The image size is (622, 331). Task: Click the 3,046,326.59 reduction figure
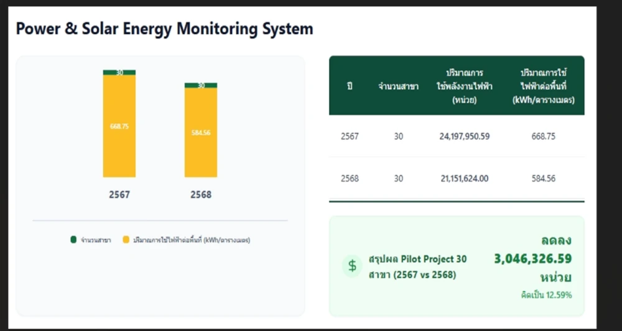[532, 259]
